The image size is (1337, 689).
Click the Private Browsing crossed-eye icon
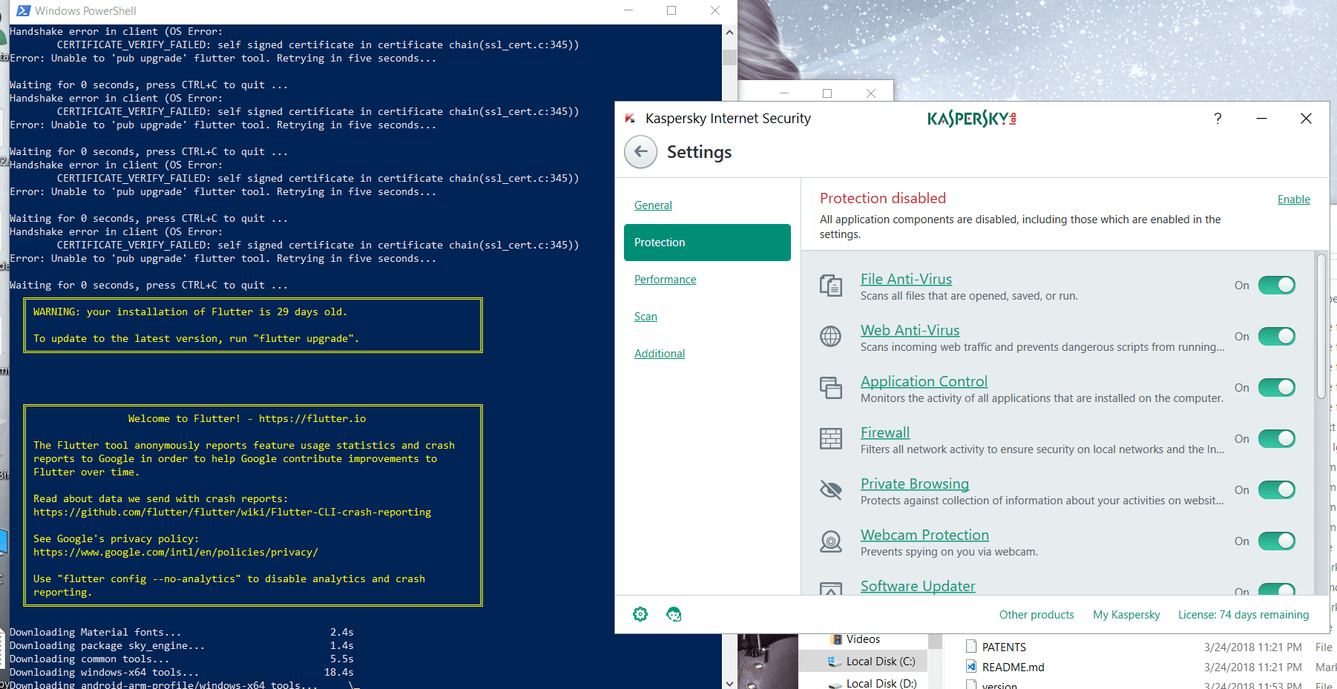(x=830, y=490)
